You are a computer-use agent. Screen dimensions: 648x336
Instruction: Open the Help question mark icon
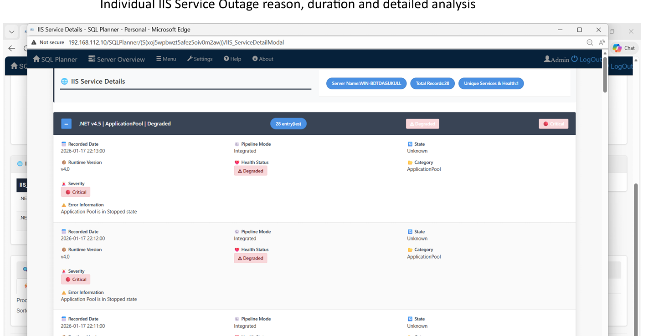click(x=226, y=59)
